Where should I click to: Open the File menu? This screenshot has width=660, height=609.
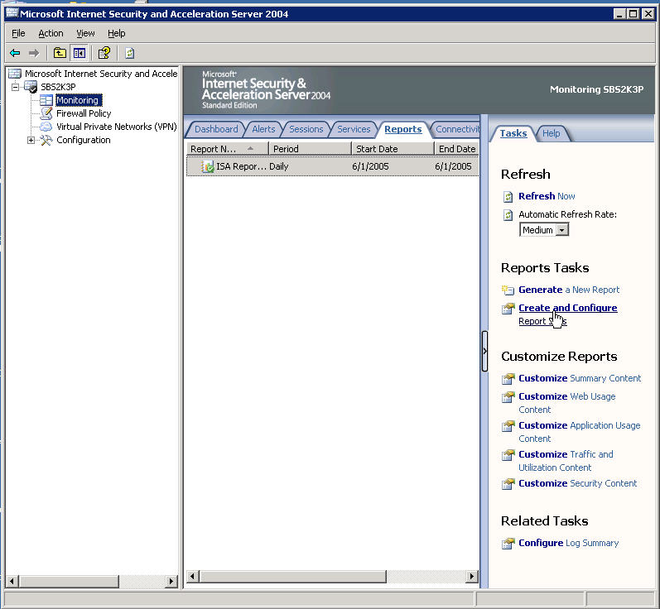(18, 33)
